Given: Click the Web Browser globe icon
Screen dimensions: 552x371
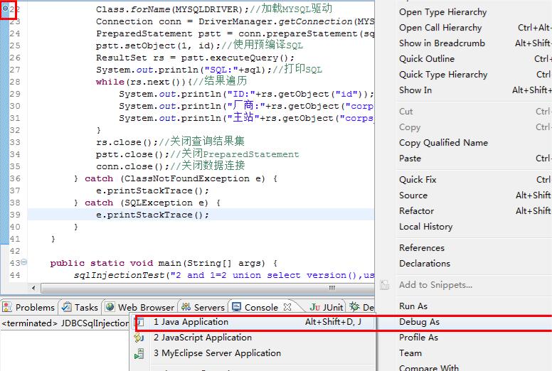Looking at the screenshot, I should coord(110,307).
